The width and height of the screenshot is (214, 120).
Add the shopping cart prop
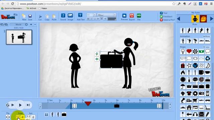pyautogui.click(x=195, y=100)
